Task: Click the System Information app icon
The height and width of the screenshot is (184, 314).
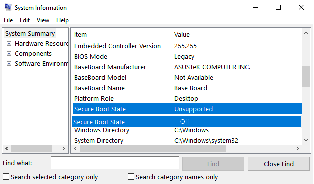Action: (x=8, y=7)
